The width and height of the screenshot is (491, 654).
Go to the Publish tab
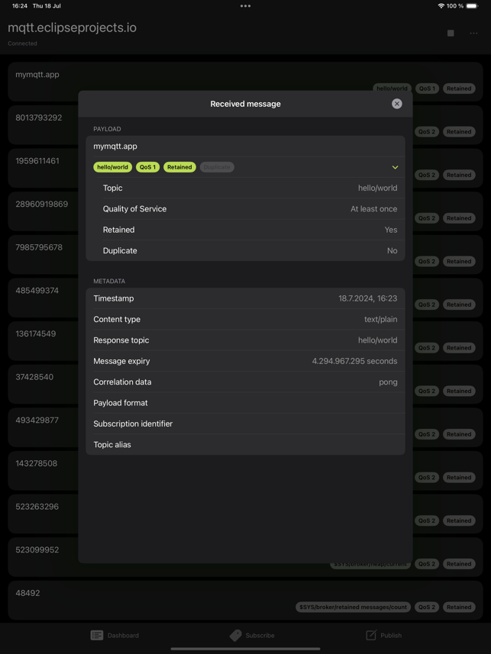tap(383, 635)
